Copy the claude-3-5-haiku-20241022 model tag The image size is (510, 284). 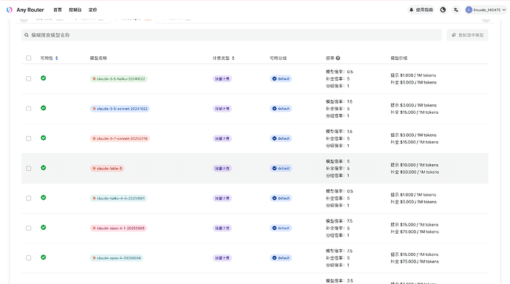pyautogui.click(x=119, y=78)
